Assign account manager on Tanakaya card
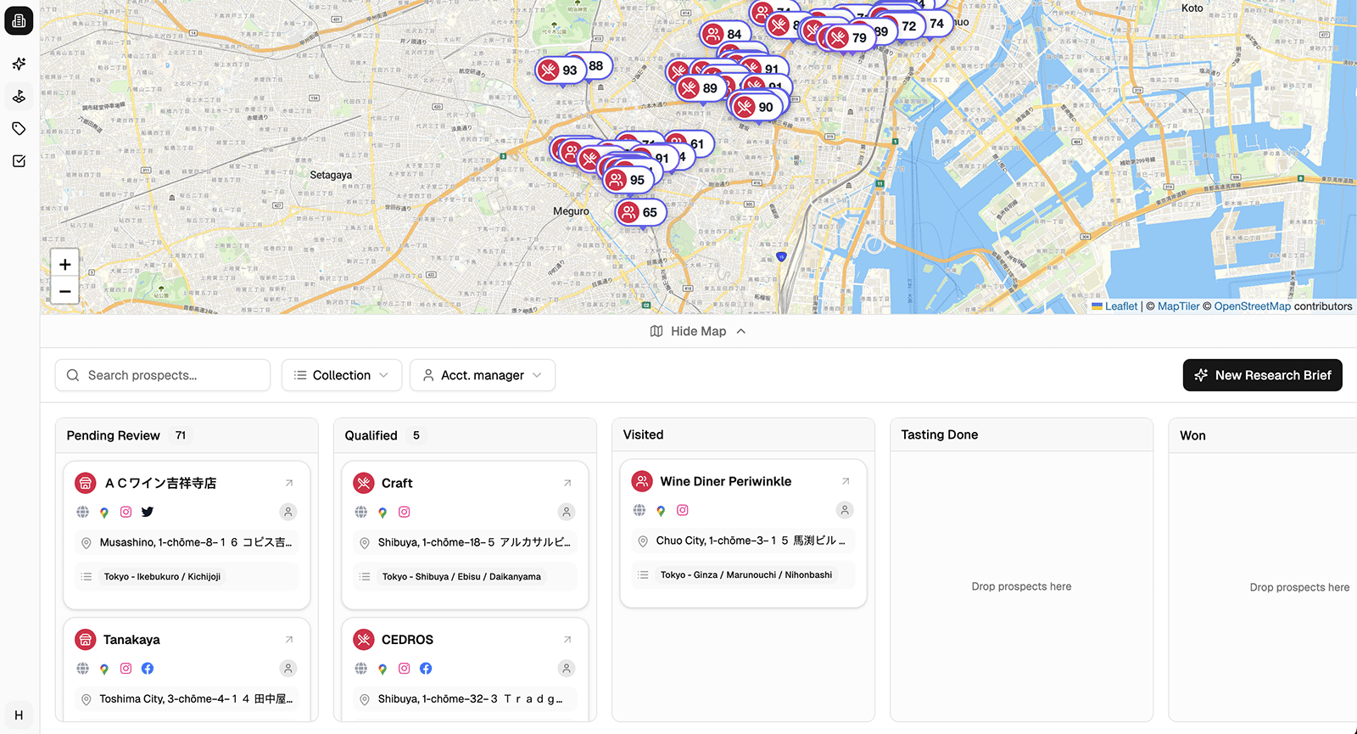Viewport: 1357px width, 734px height. [288, 669]
